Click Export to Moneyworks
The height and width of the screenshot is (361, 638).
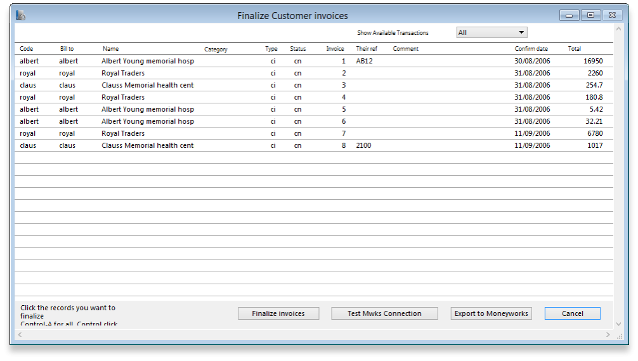click(x=492, y=313)
